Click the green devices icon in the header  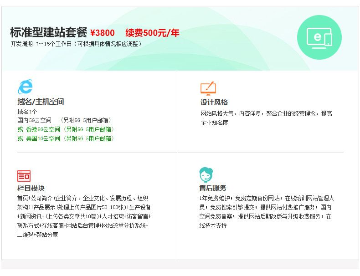coord(319,37)
